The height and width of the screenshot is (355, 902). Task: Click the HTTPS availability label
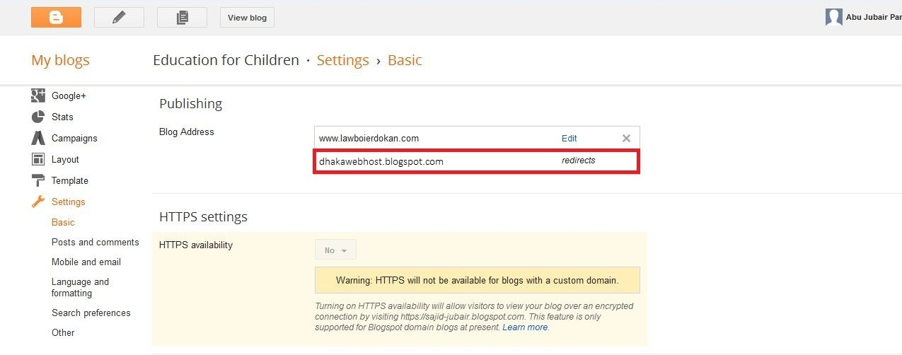(196, 245)
